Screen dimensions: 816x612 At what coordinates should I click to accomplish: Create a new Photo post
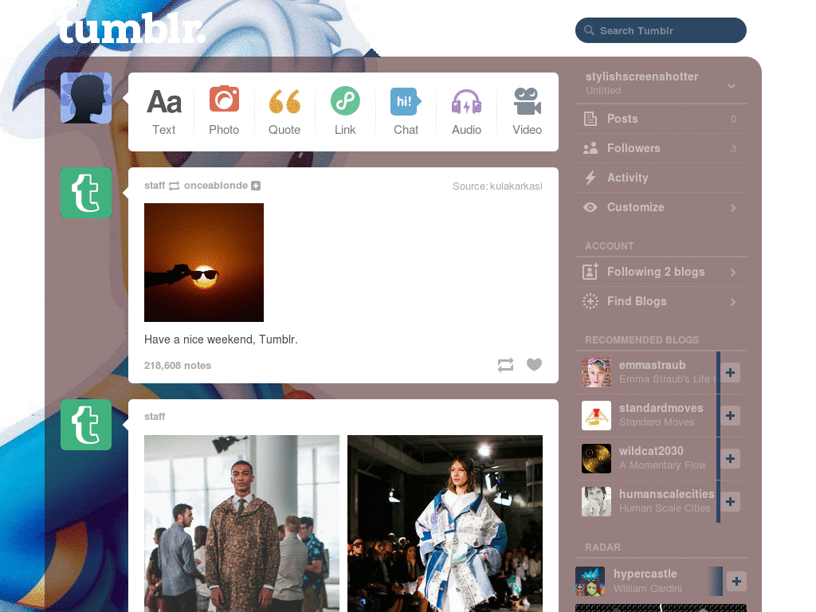[224, 112]
